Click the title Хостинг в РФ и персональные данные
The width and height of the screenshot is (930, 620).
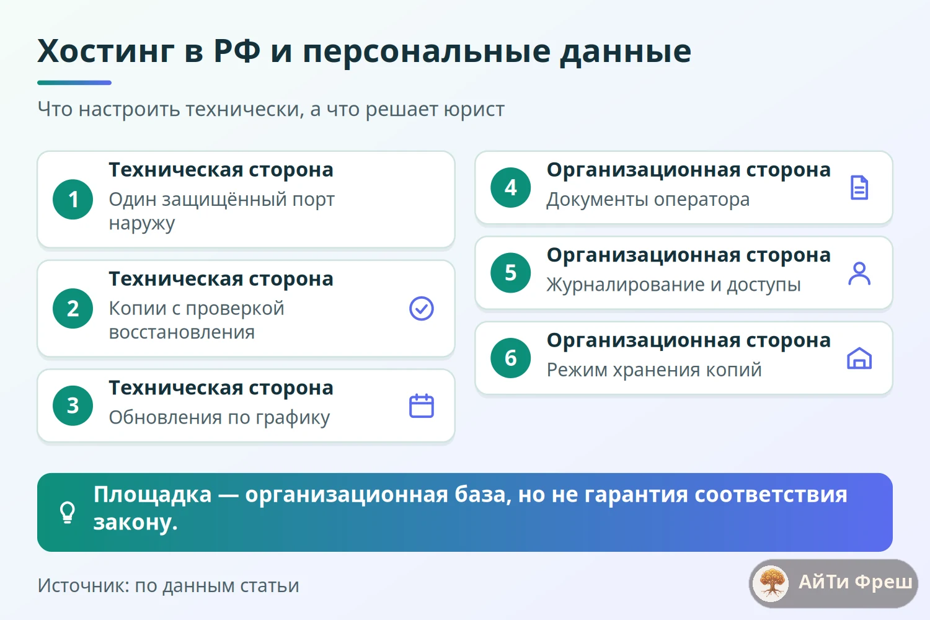(x=364, y=51)
